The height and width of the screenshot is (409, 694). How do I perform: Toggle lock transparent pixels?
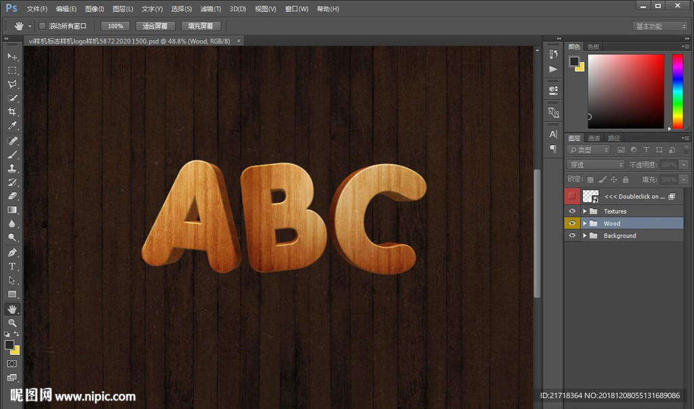pos(590,179)
